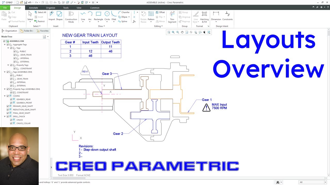
Task: Open the Favorites navigator tab
Action: [43, 31]
